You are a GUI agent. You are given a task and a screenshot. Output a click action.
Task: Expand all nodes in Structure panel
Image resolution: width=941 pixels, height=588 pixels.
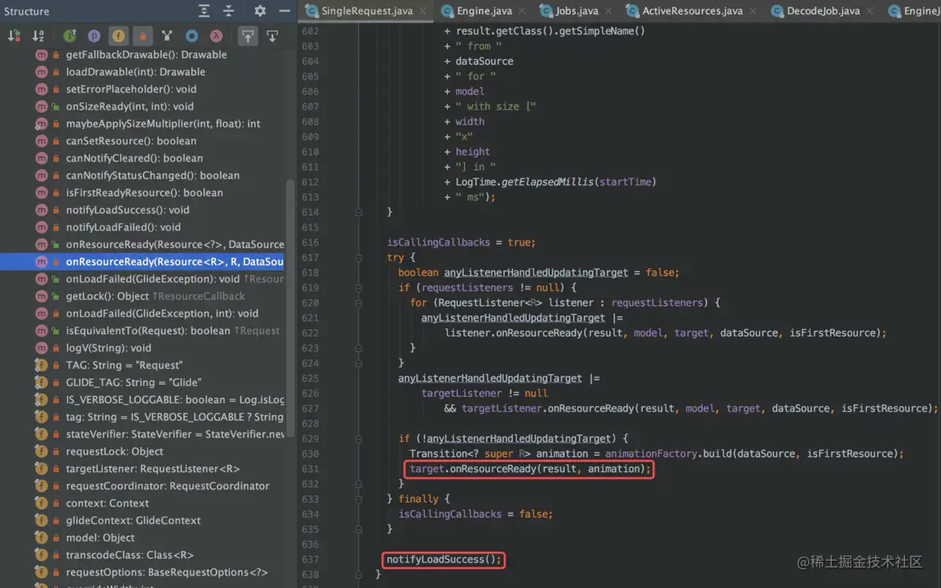coord(204,11)
